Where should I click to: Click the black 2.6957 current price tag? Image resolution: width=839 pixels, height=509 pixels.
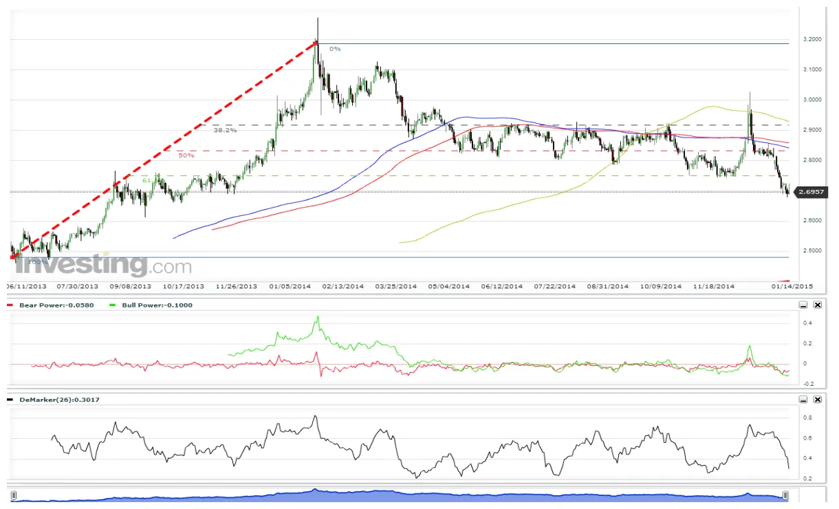(x=810, y=193)
